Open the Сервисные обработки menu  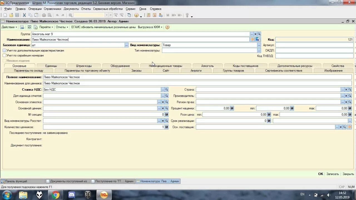tap(108, 9)
